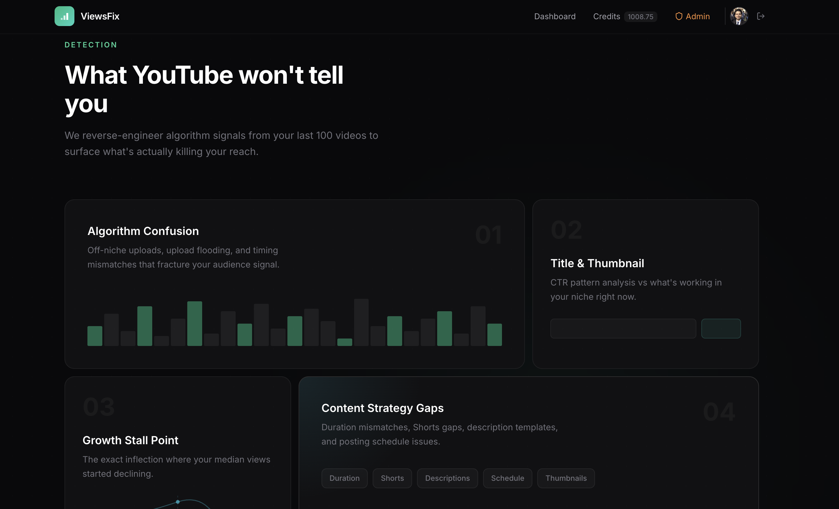Click the "Duration mismatches, Shorts gaps" description
Image resolution: width=839 pixels, height=509 pixels.
(x=440, y=434)
